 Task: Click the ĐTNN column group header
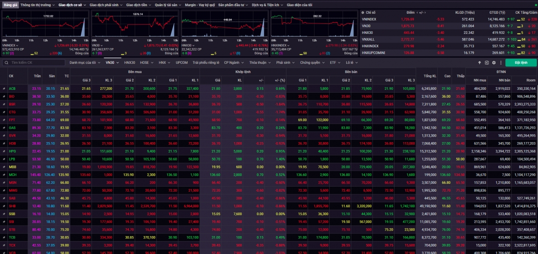pos(501,72)
